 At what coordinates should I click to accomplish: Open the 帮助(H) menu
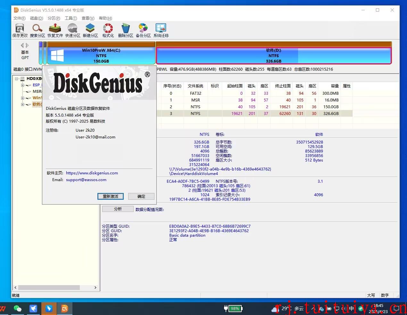click(105, 18)
